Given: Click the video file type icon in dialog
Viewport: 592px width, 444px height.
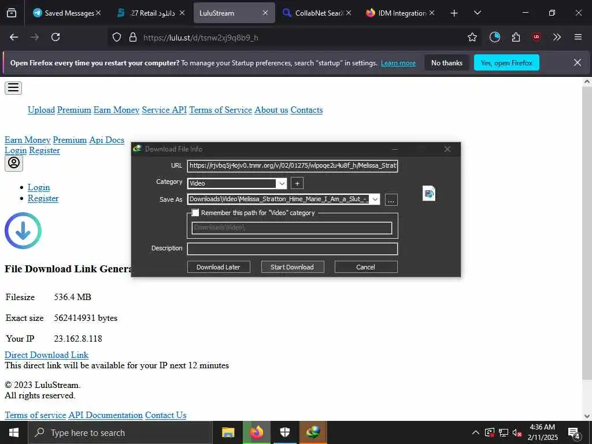Looking at the screenshot, I should (x=429, y=193).
